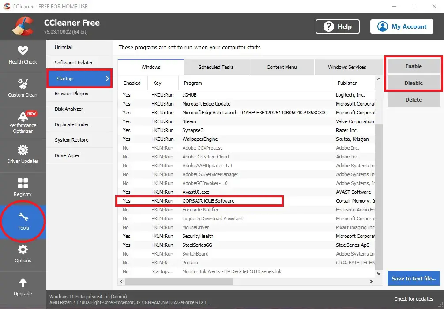This screenshot has height=309, width=444.
Task: Click the horizontal scrollbar thumb
Action: pos(179,281)
